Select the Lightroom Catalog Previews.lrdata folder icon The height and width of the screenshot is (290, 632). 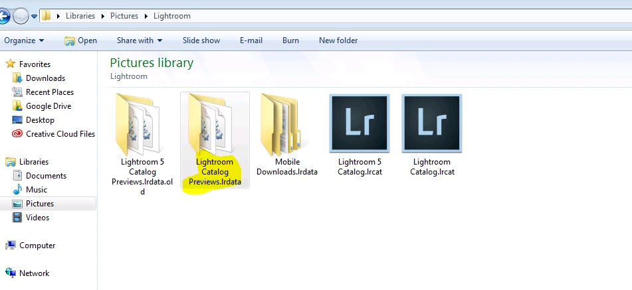point(211,124)
